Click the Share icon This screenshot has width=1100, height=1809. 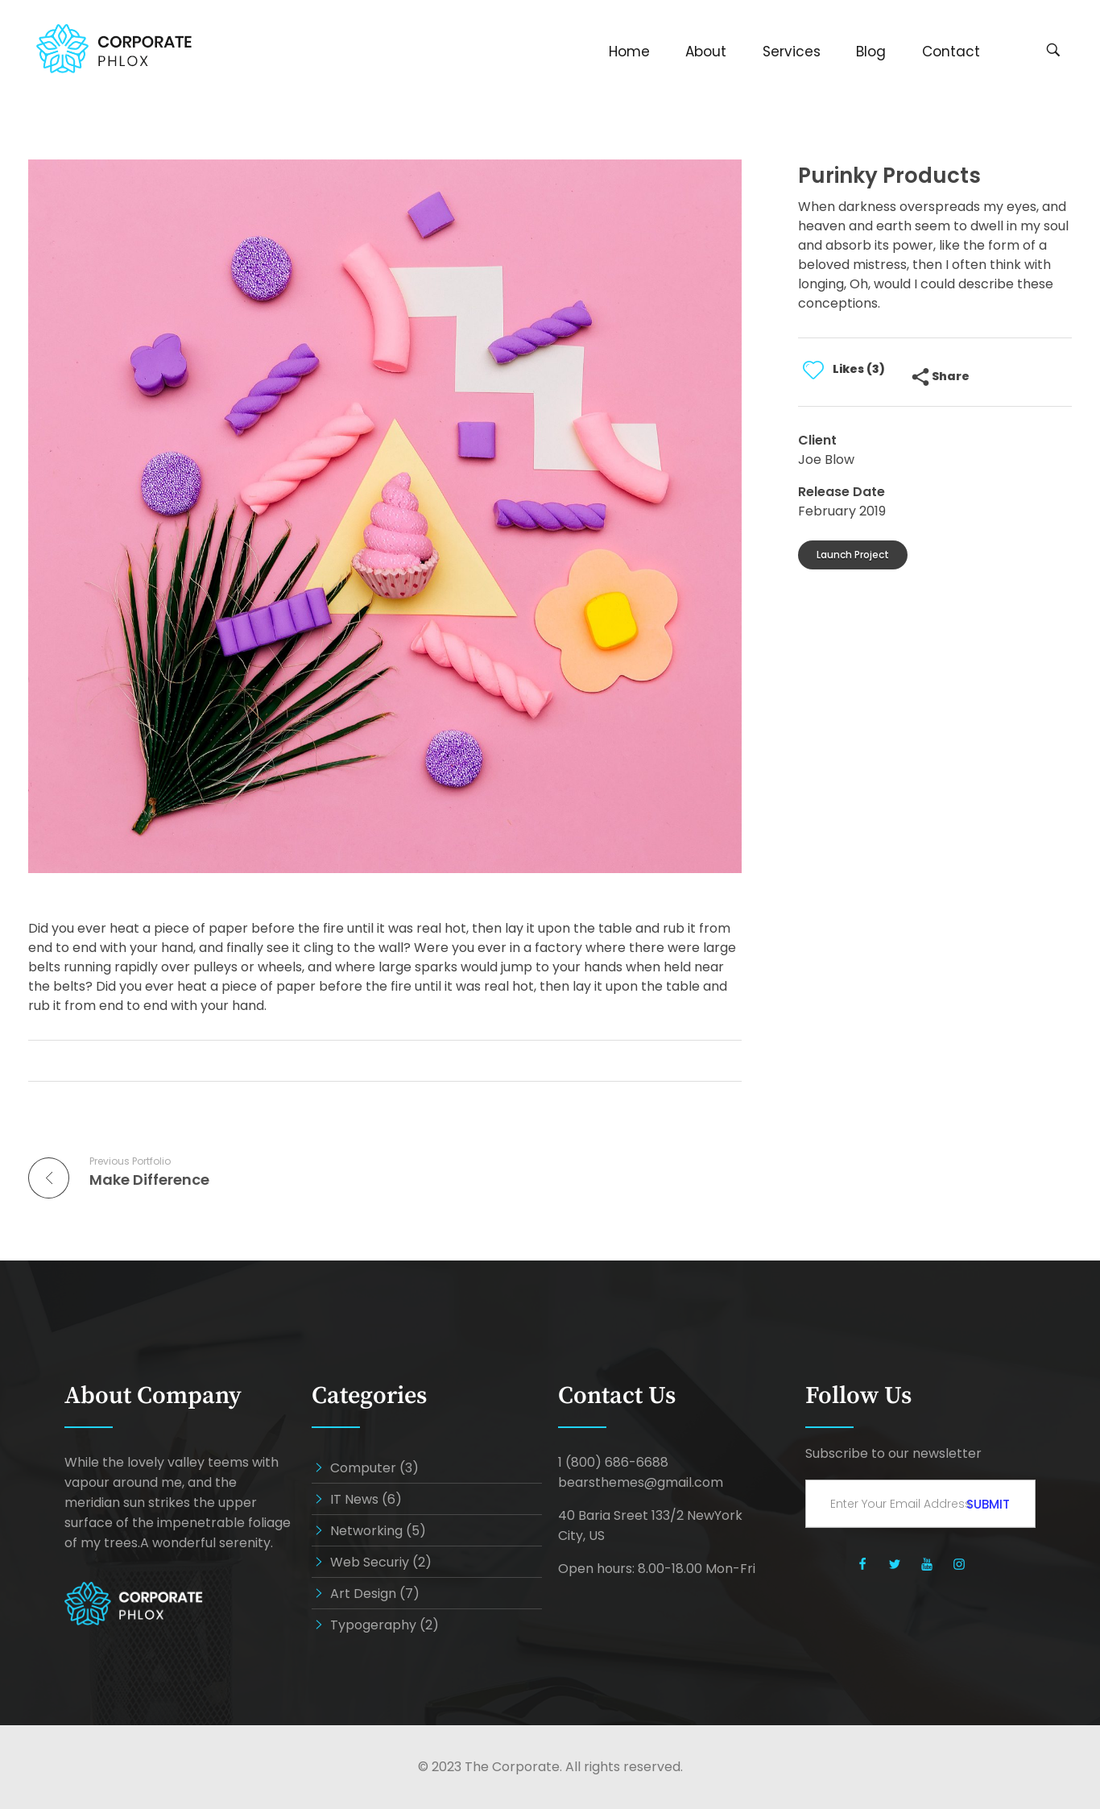point(920,377)
